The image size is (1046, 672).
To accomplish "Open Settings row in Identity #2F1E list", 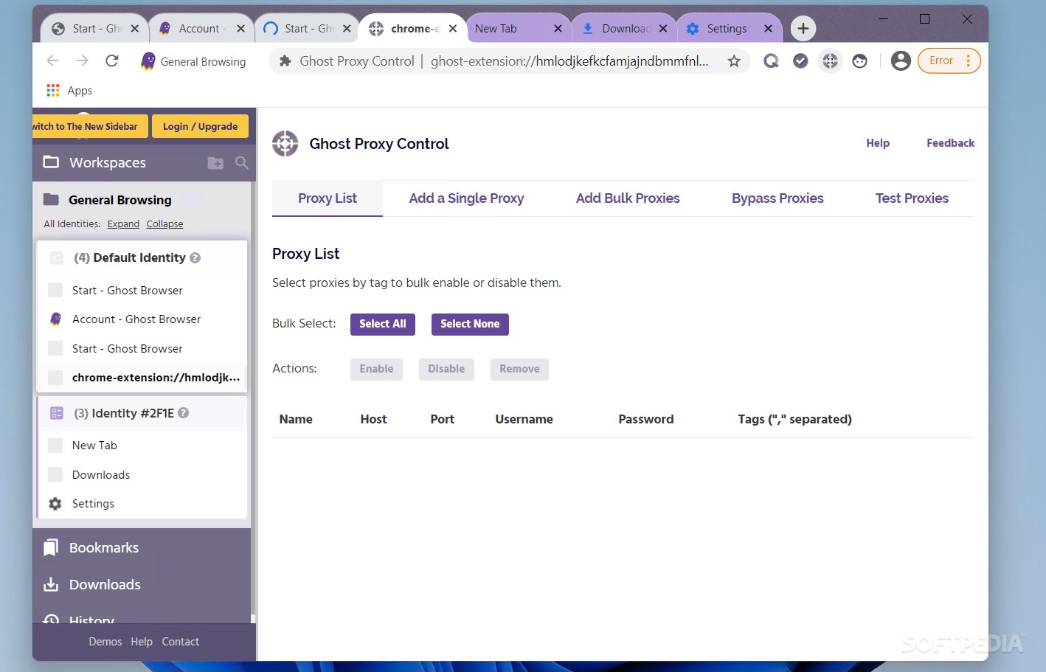I will 142,504.
